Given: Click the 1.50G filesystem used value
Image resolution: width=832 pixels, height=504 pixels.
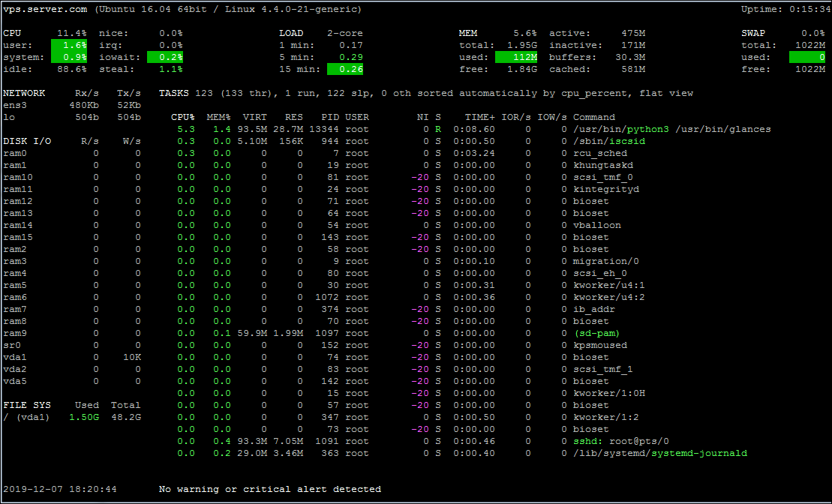Looking at the screenshot, I should [x=84, y=418].
